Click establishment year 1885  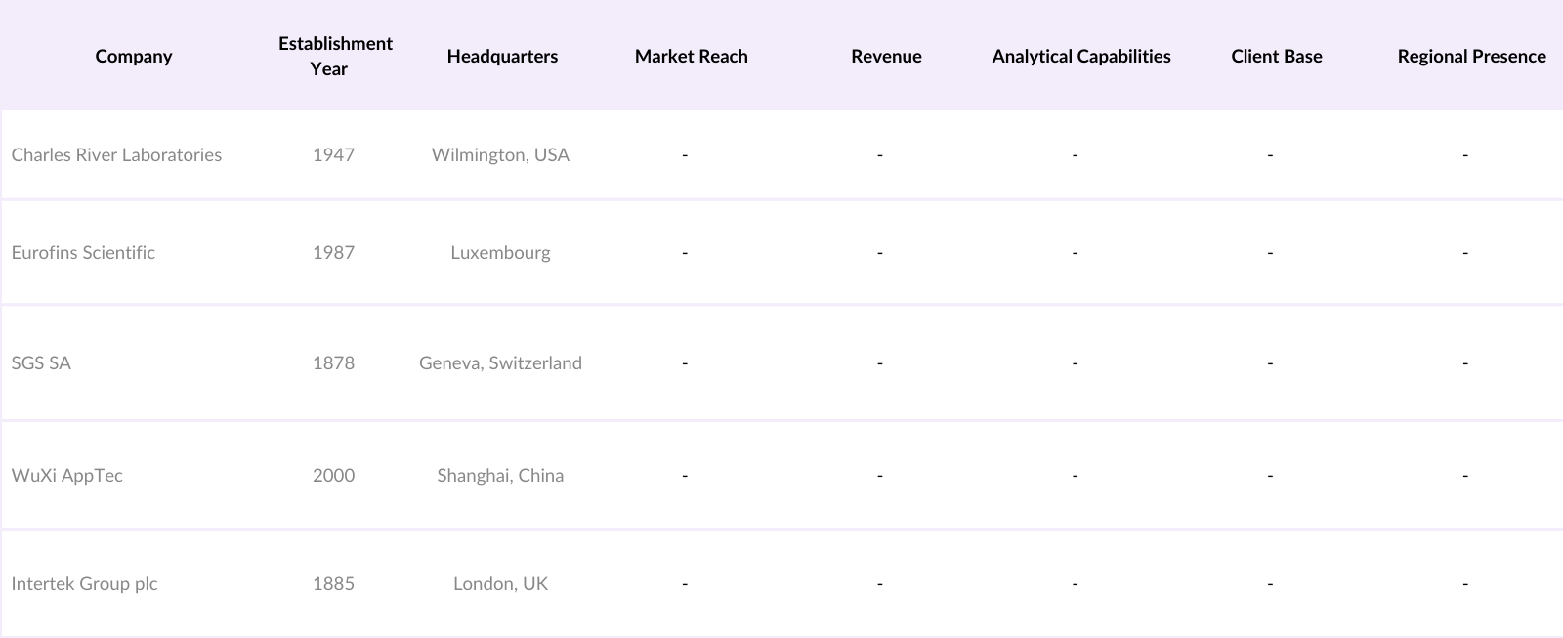(x=333, y=583)
